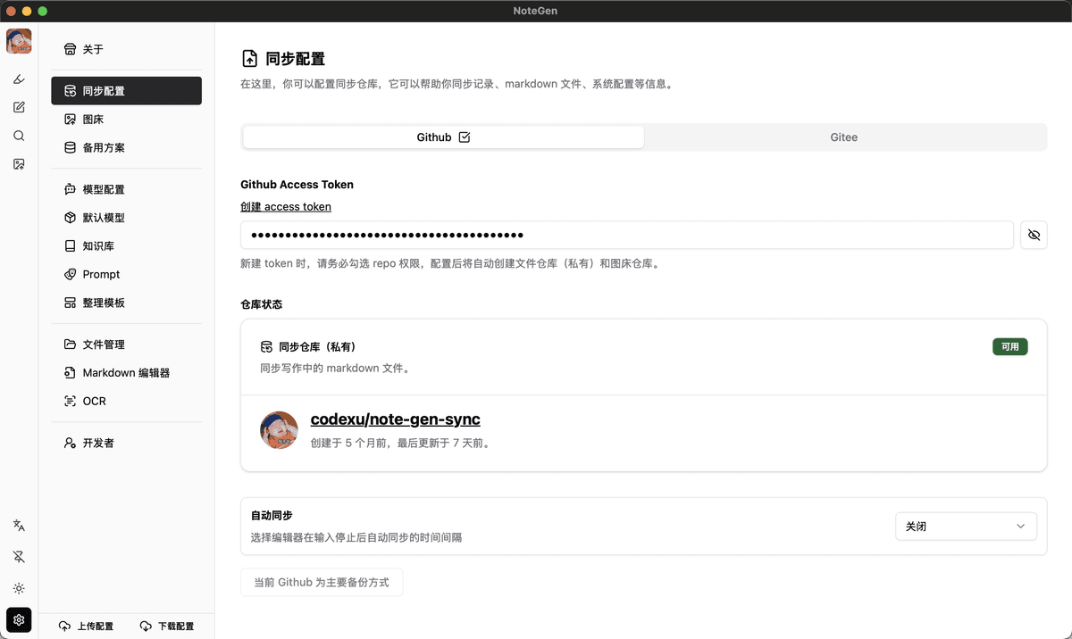This screenshot has height=639, width=1072.
Task: Switch theme with the sun icon
Action: [19, 588]
